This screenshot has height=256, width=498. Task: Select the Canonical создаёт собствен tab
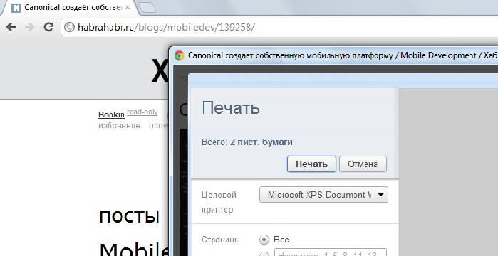coord(69,8)
